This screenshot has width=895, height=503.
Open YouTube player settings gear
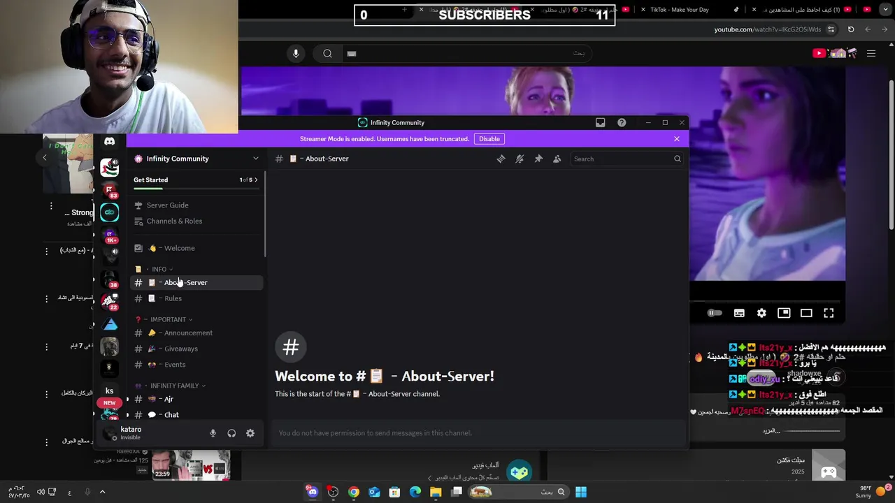(761, 313)
